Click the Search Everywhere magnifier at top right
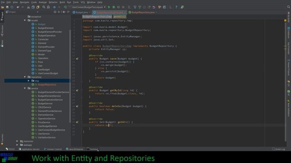The height and width of the screenshot is (163, 291). (x=289, y=7)
